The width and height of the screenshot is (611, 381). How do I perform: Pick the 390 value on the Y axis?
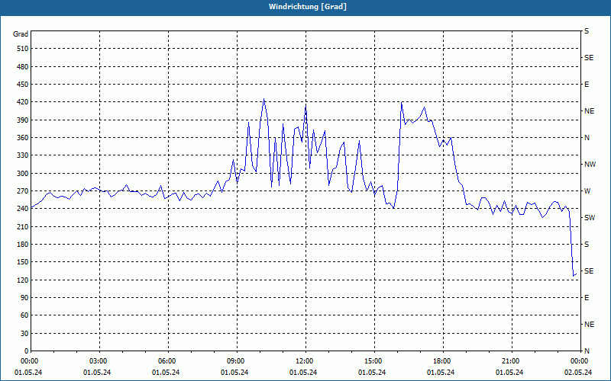pyautogui.click(x=22, y=120)
